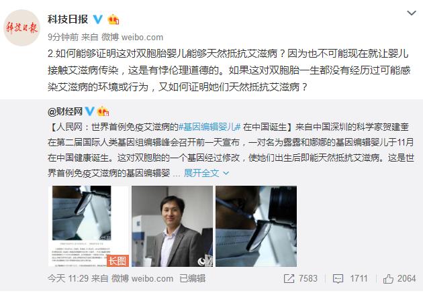Click the repost icon with count 7583
The image size is (423, 293).
[x=289, y=278]
